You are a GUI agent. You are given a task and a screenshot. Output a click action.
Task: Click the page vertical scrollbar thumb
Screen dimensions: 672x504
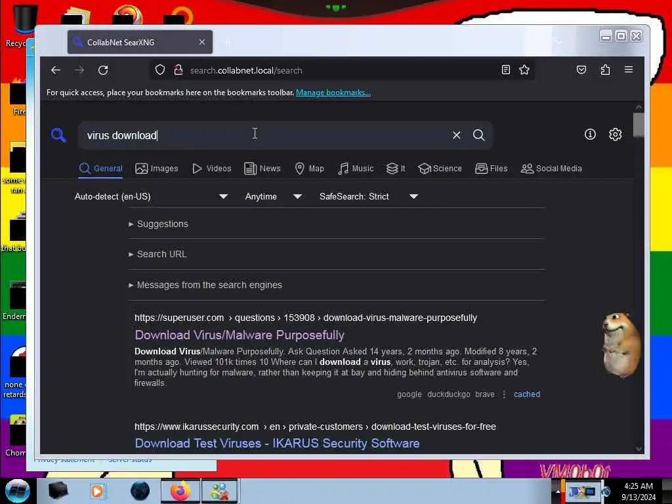(x=638, y=125)
